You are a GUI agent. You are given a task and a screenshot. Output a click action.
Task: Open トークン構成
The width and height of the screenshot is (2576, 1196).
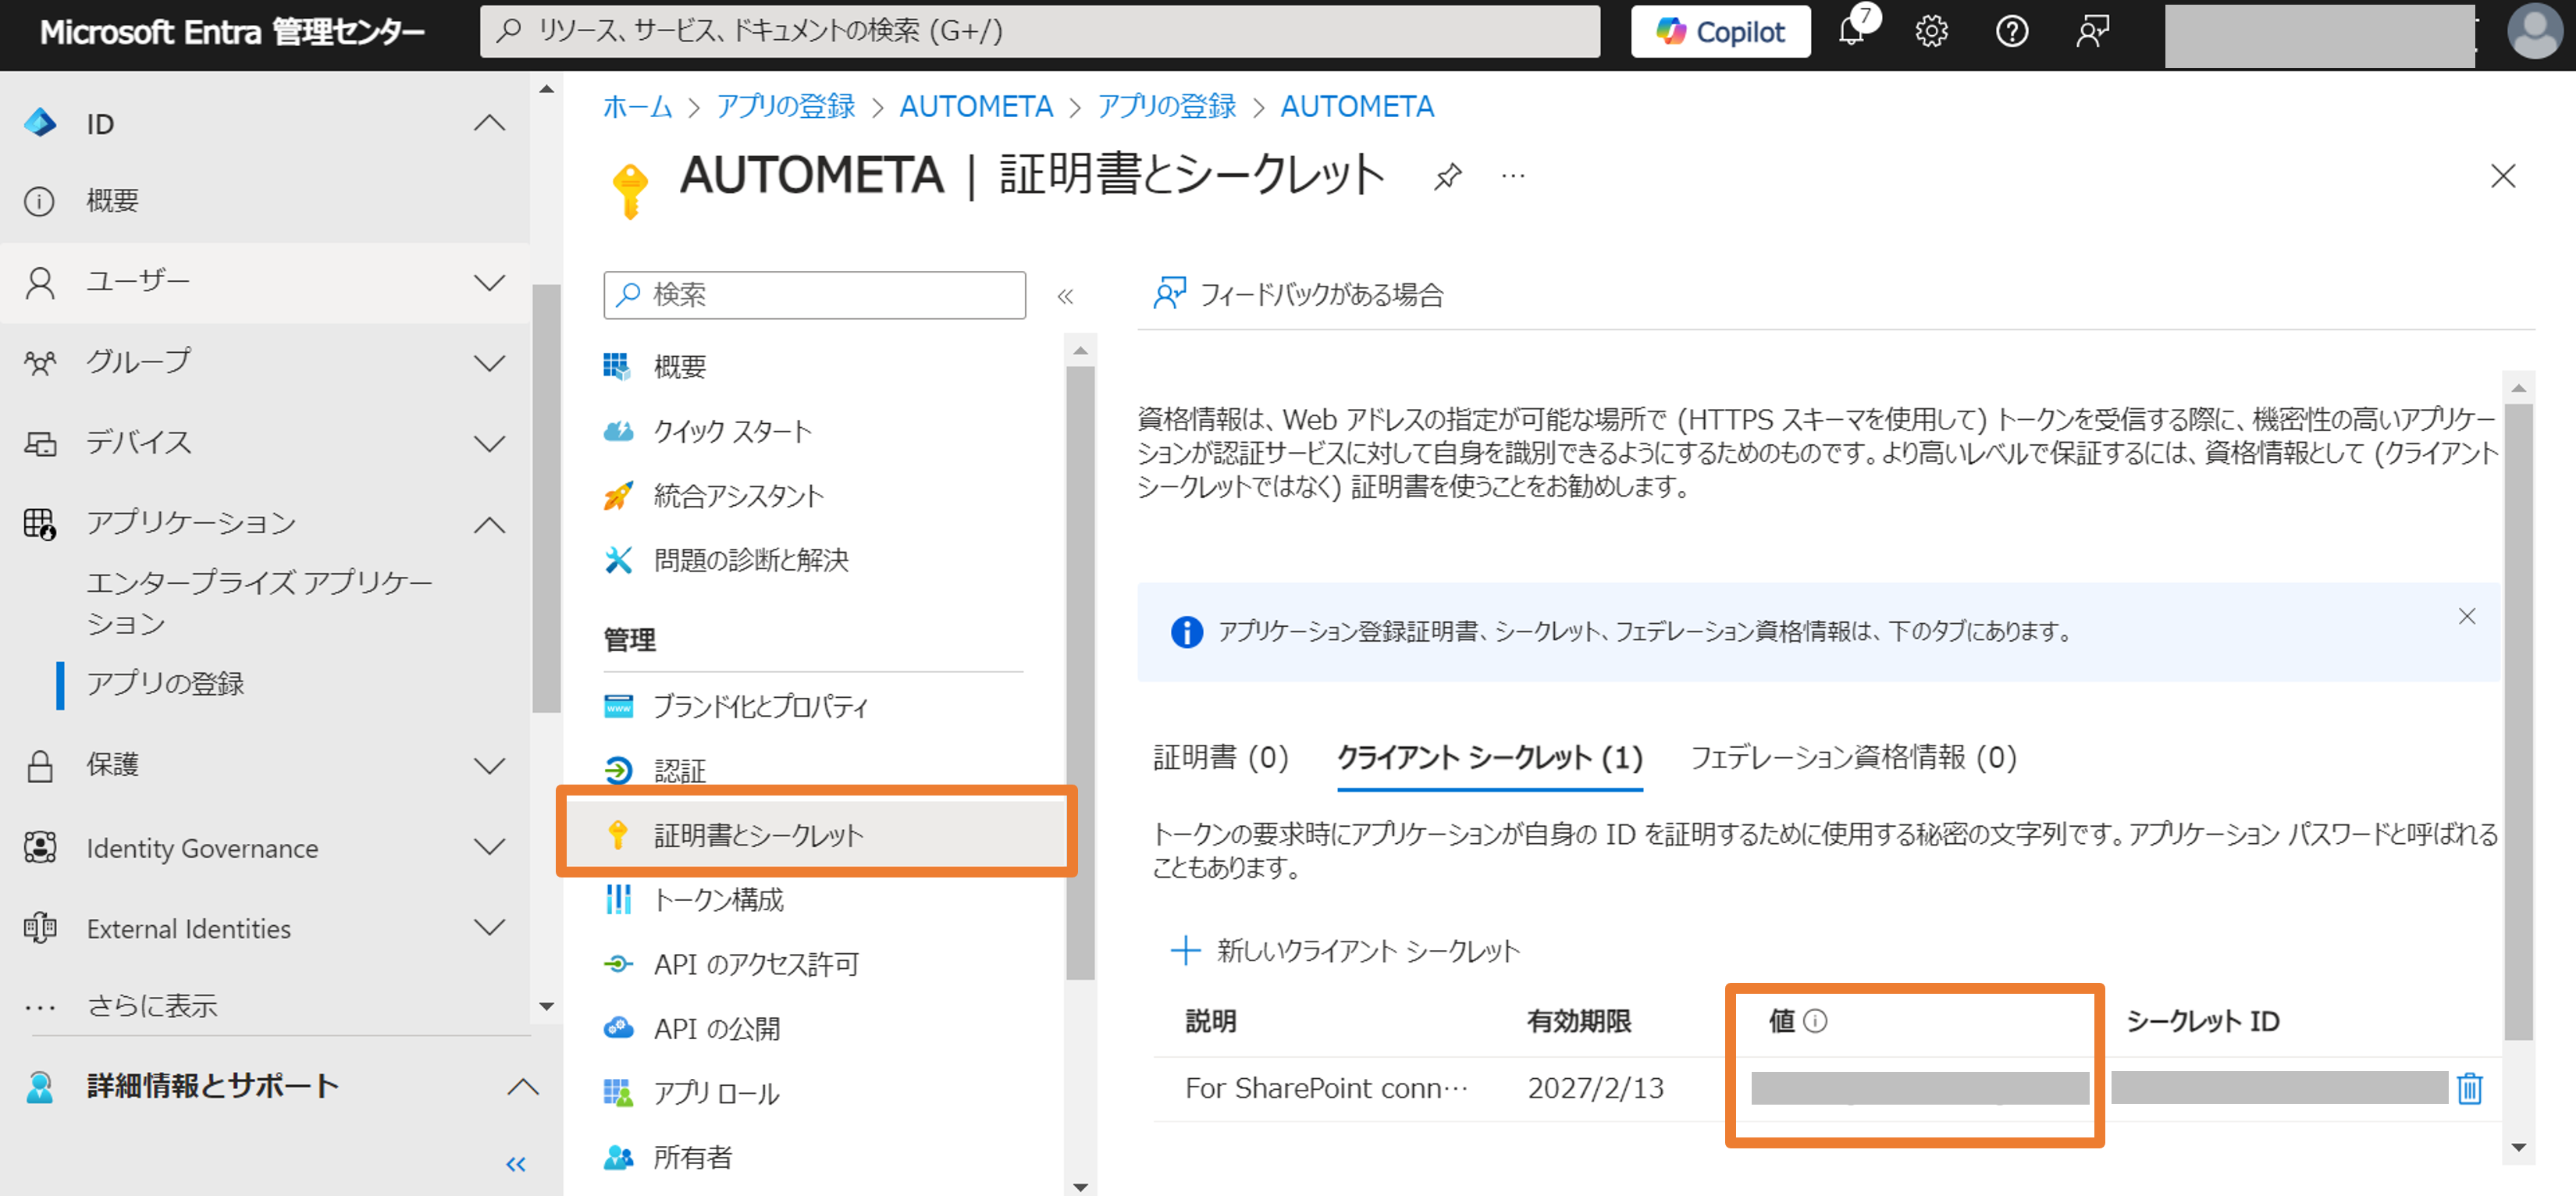[718, 900]
